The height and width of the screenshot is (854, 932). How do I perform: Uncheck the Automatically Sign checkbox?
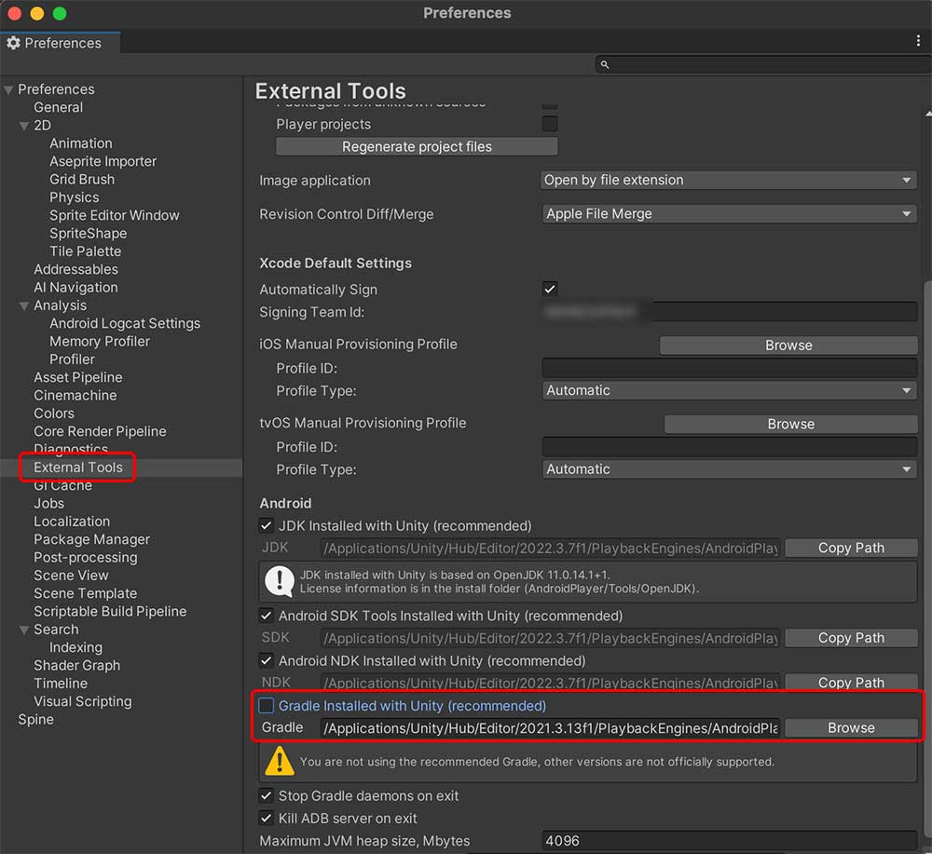point(550,289)
